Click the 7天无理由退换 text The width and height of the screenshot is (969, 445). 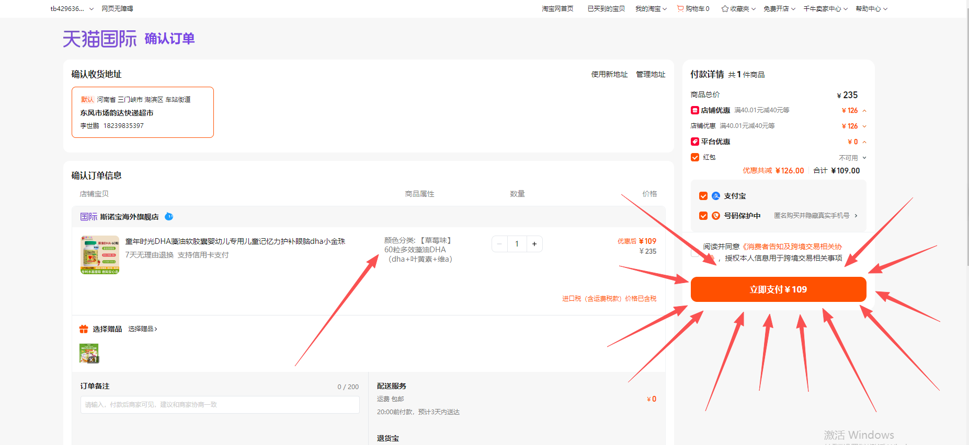tap(150, 255)
